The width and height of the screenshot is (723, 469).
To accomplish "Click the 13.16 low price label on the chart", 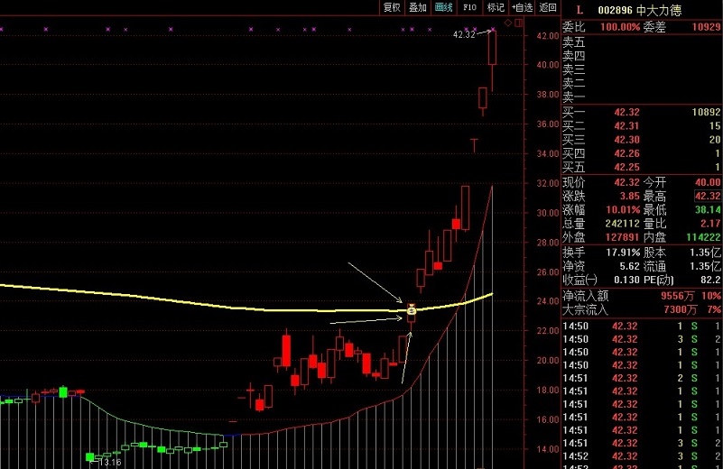I will click(111, 462).
